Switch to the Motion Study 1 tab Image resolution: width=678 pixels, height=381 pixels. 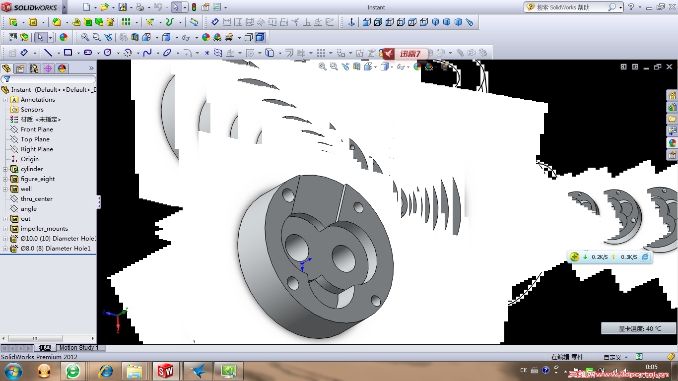[78, 348]
